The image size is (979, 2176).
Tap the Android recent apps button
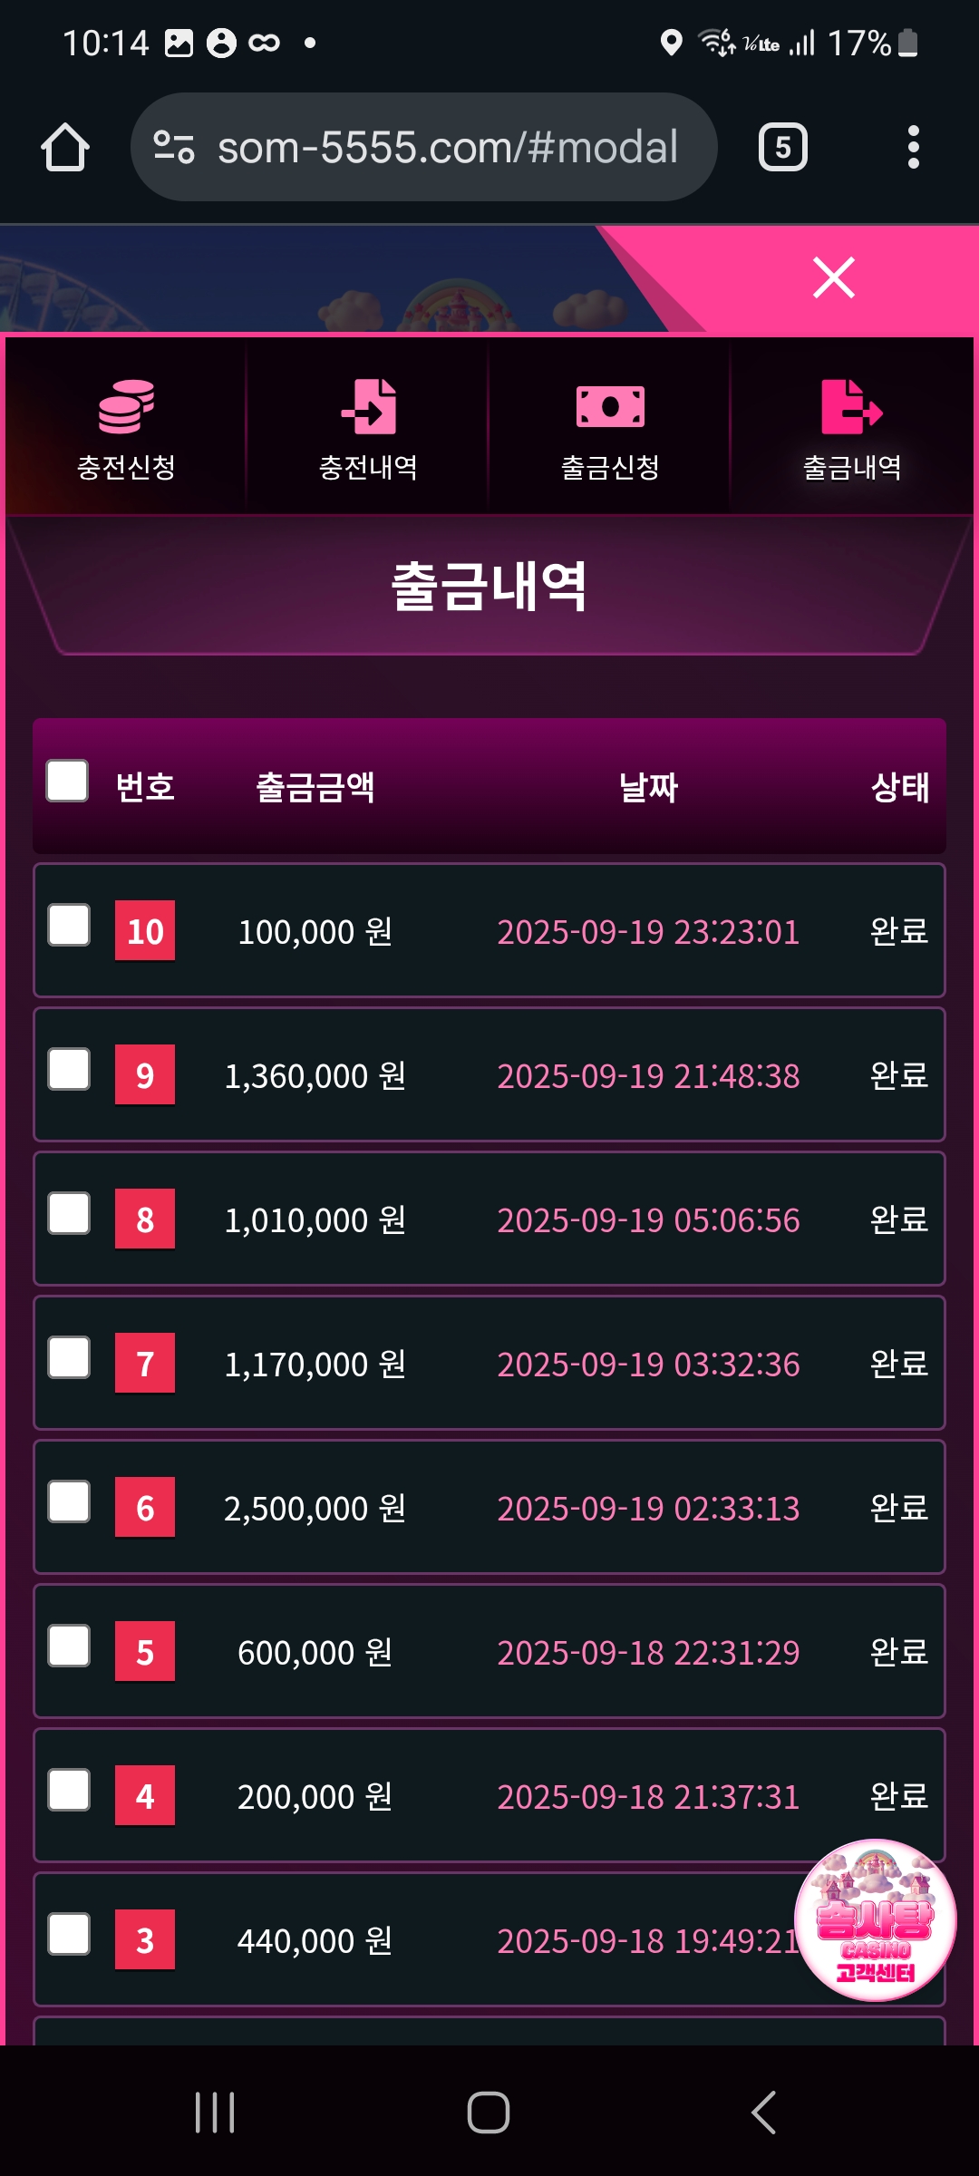coord(216,2113)
